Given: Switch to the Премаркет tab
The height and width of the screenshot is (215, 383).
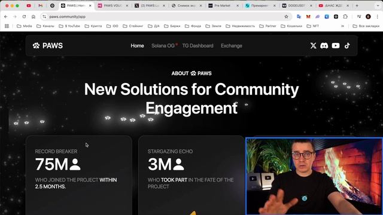Looking at the screenshot, I should 260,5.
